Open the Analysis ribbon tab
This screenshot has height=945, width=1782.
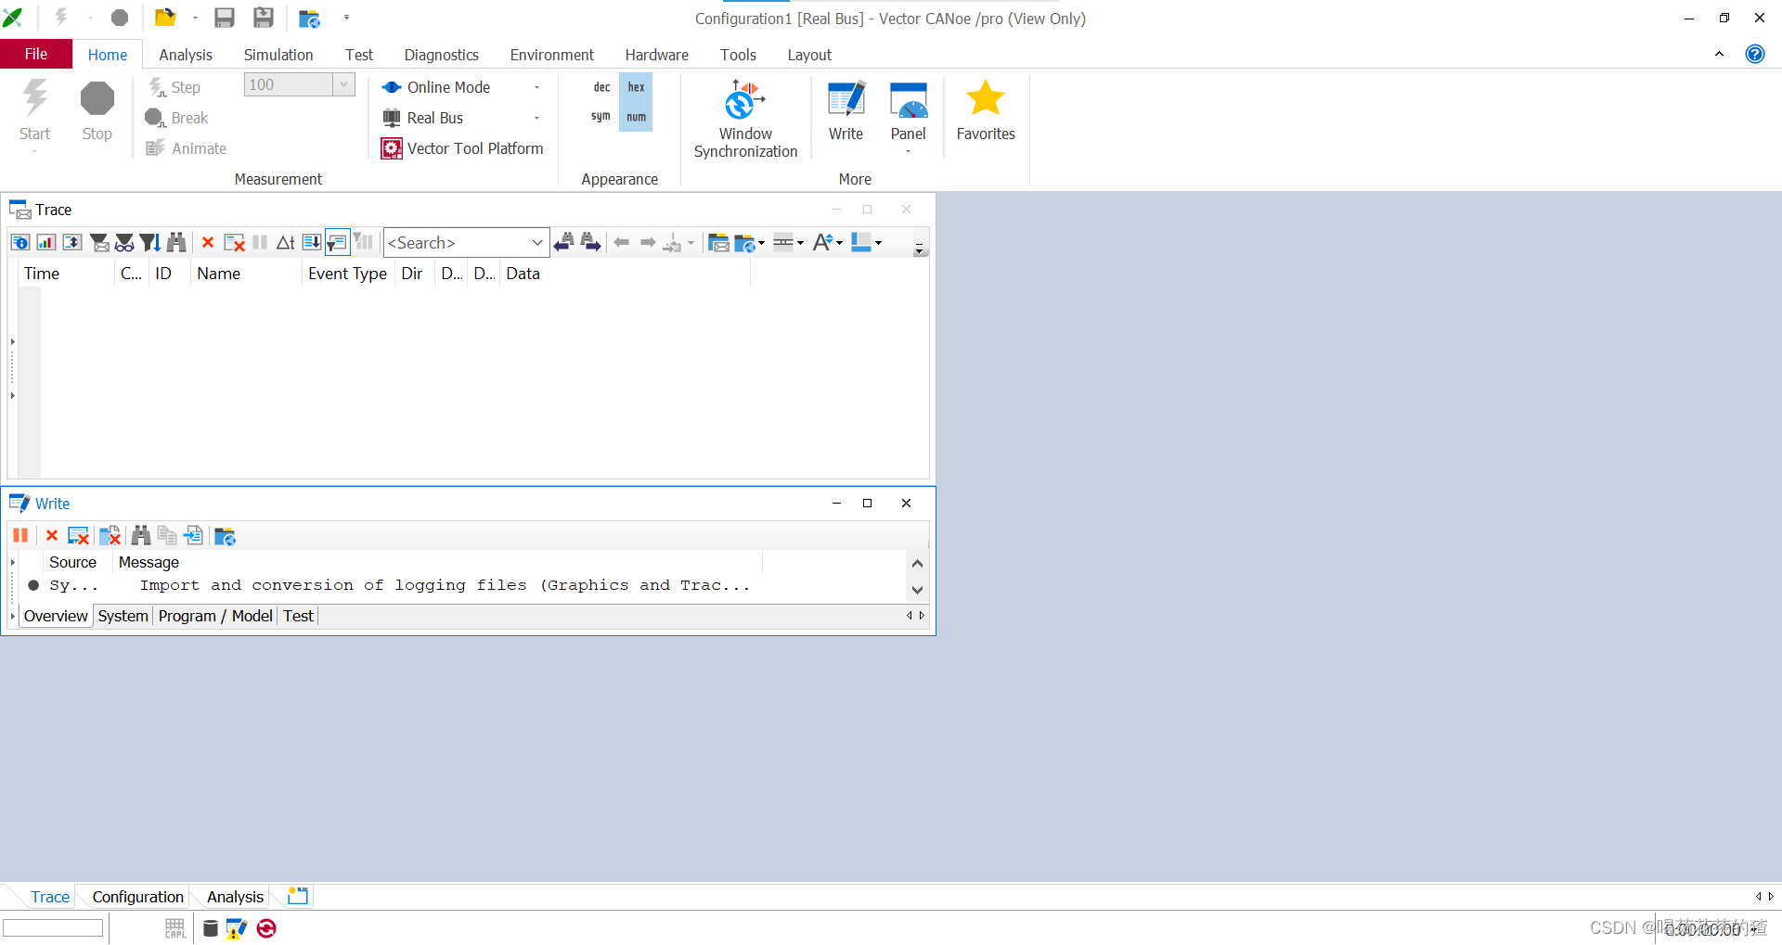point(186,55)
